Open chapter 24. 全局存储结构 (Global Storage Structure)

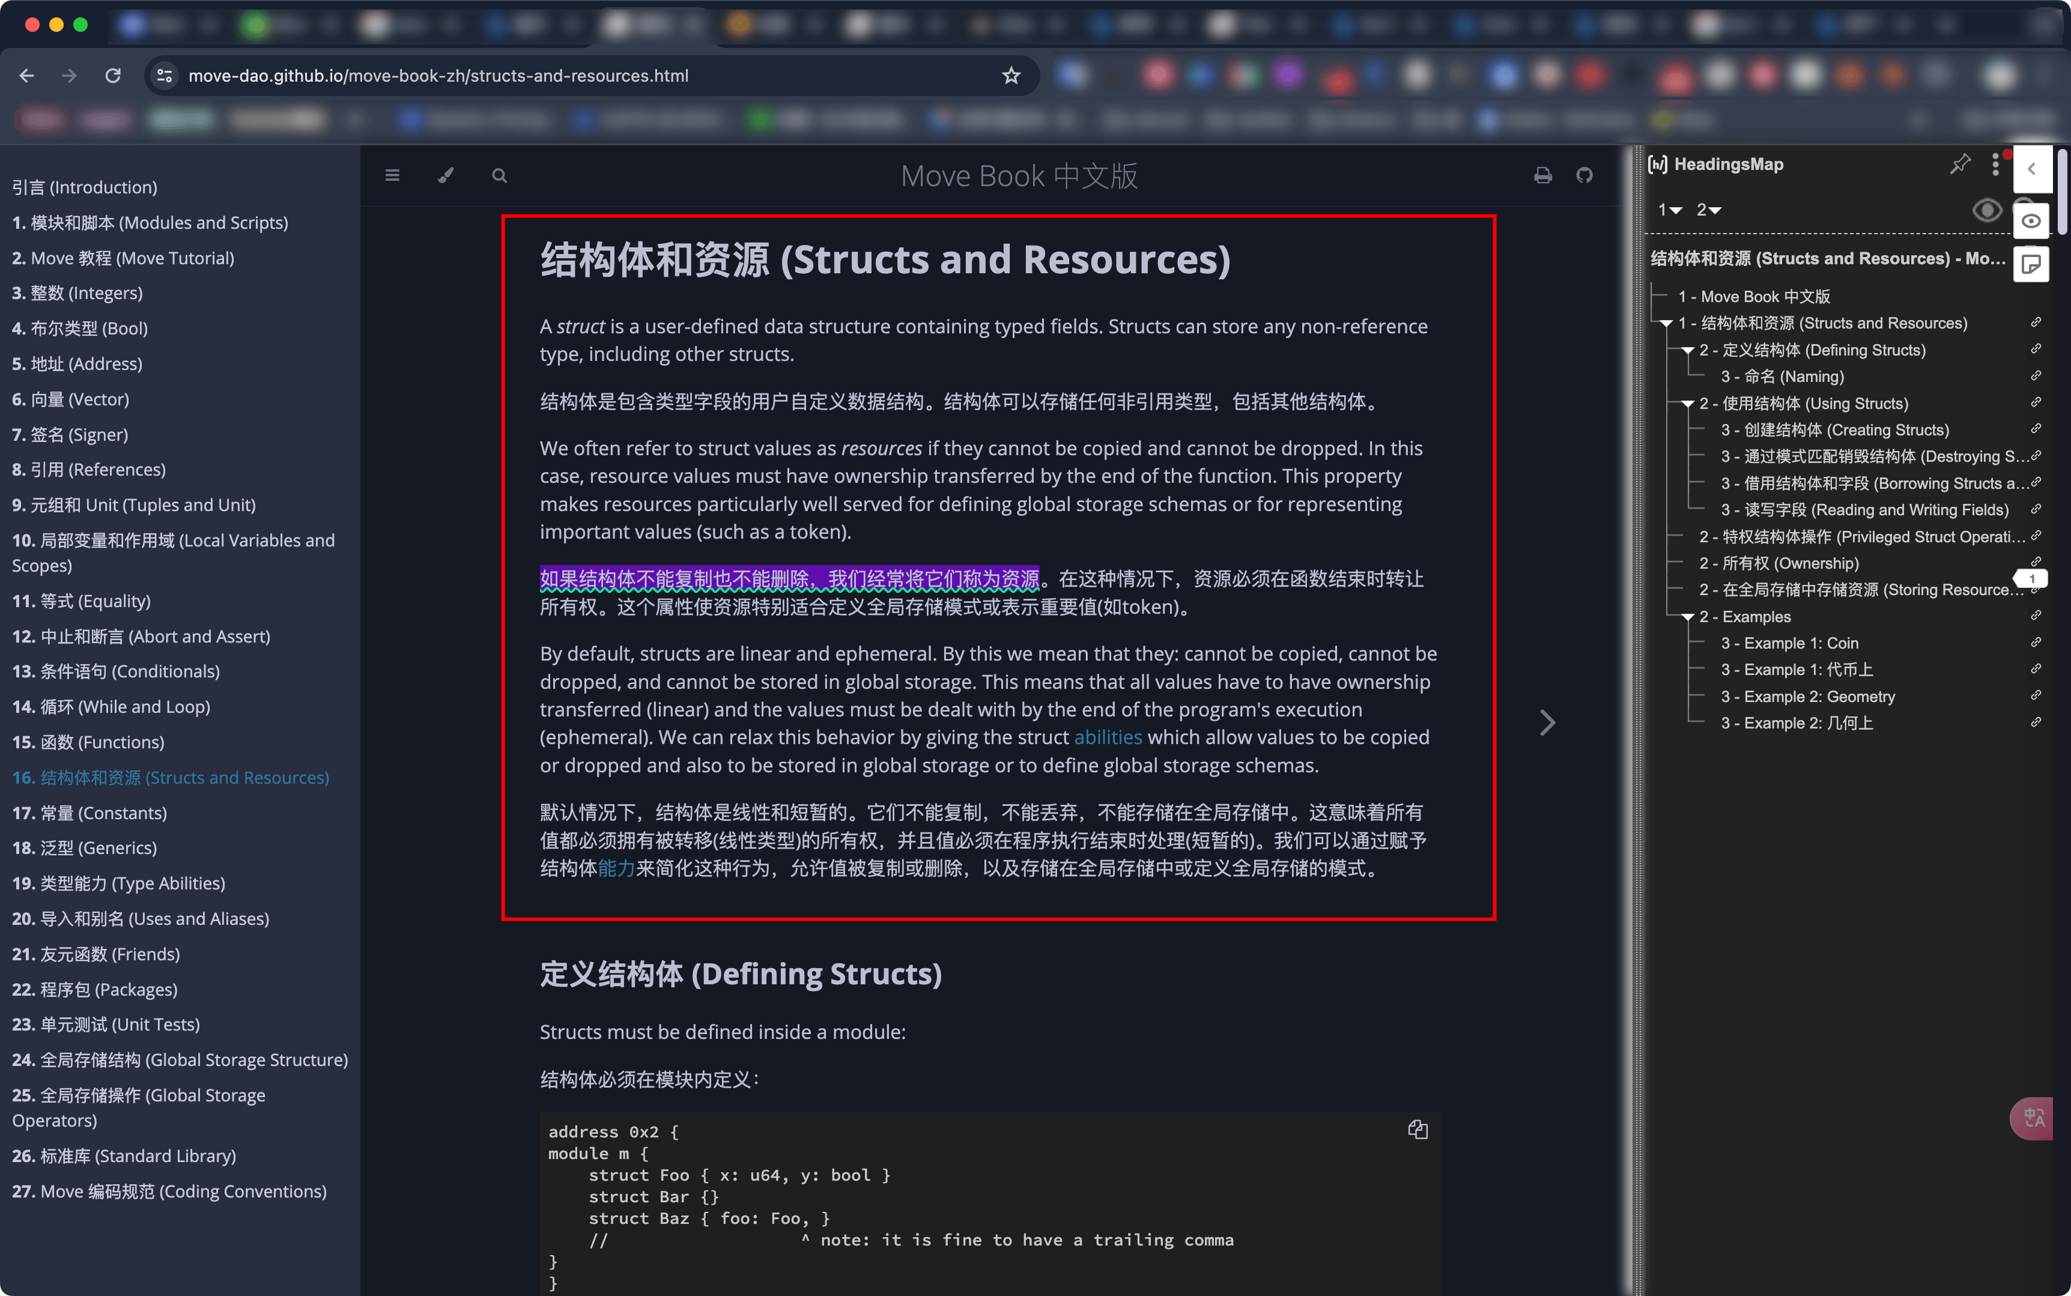coord(180,1059)
